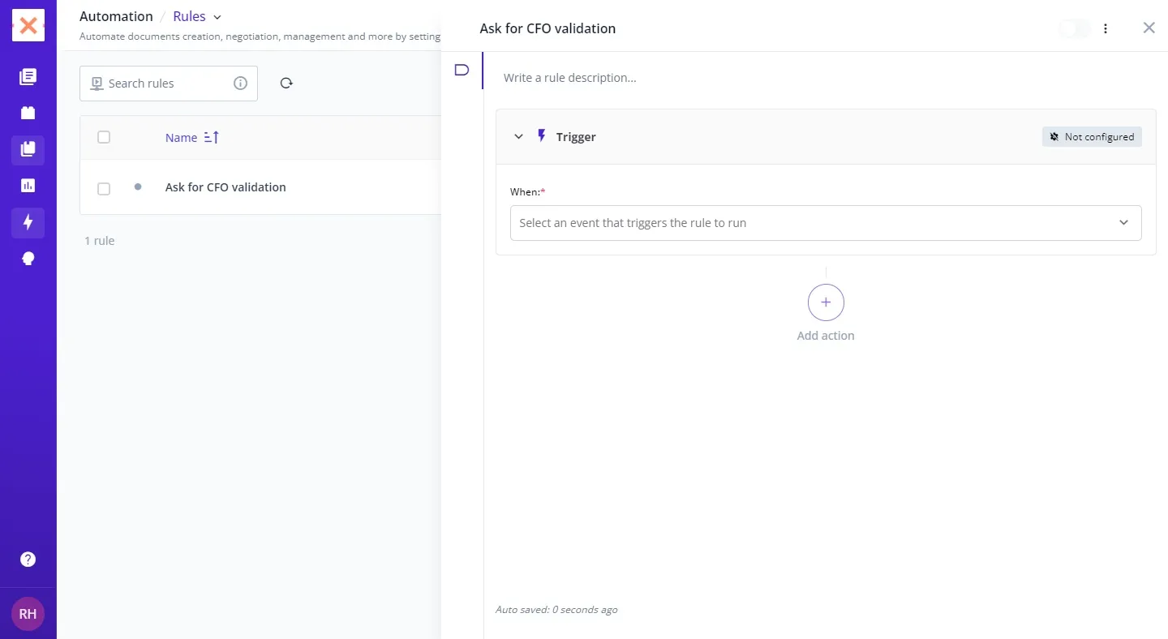Screen dimensions: 1168x639
Task: Select the rule description panel tab
Action: [x=462, y=70]
